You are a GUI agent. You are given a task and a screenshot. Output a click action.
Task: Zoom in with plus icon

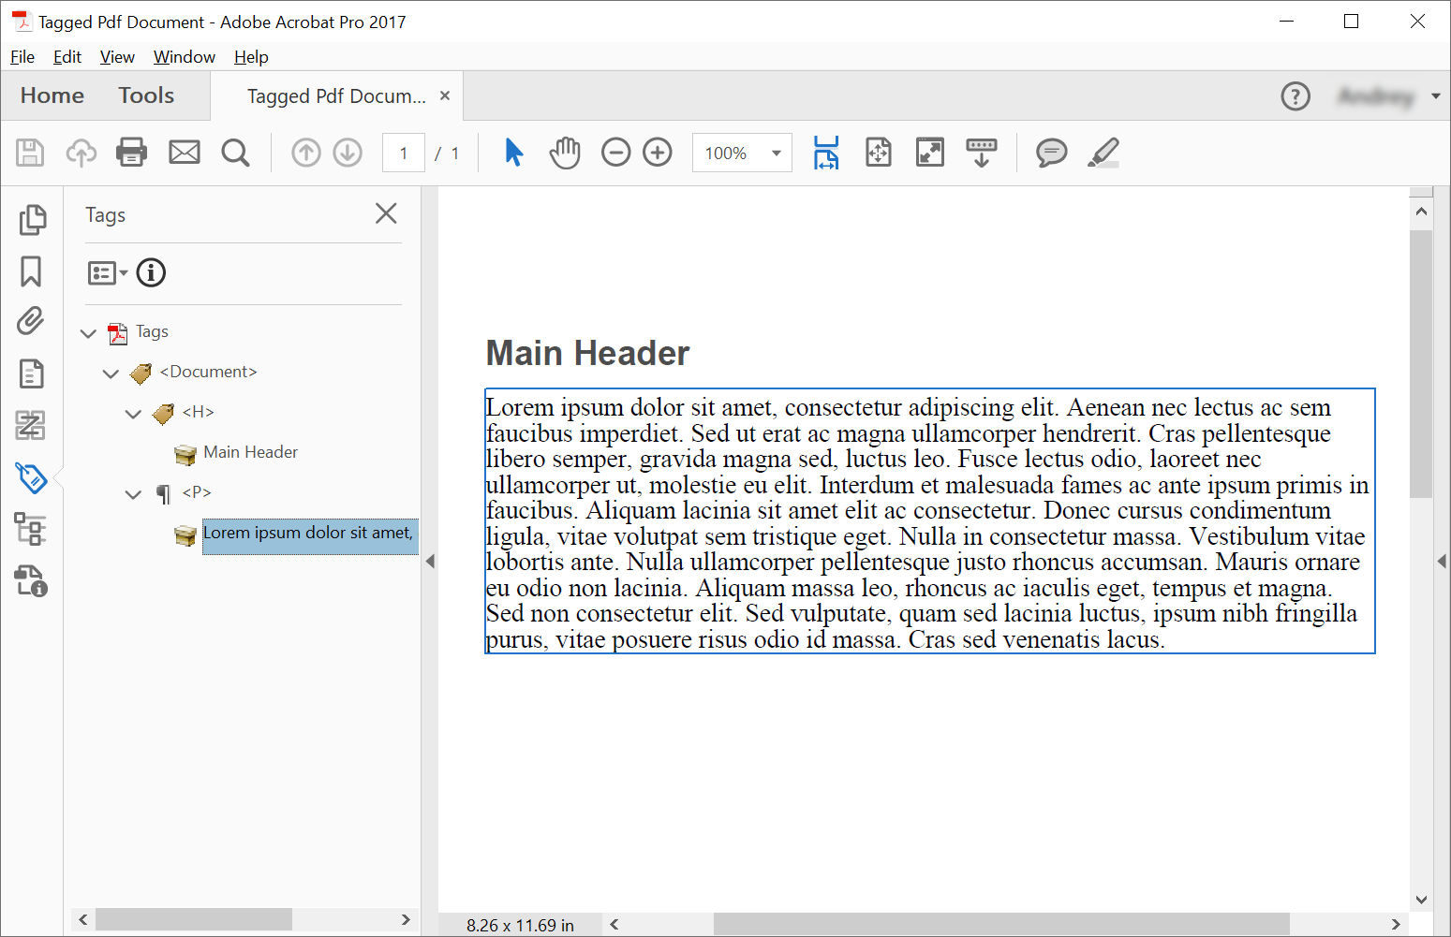coord(658,153)
